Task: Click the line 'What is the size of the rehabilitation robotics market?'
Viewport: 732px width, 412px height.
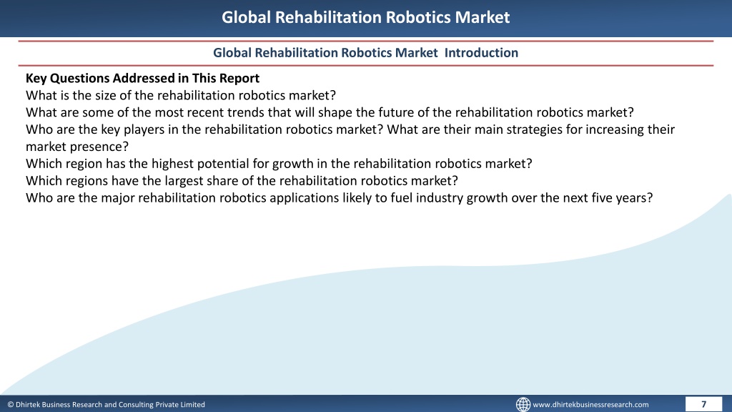Action: point(181,95)
